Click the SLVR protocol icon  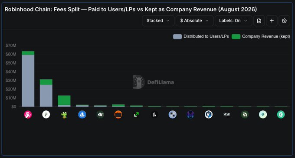(x=227, y=114)
